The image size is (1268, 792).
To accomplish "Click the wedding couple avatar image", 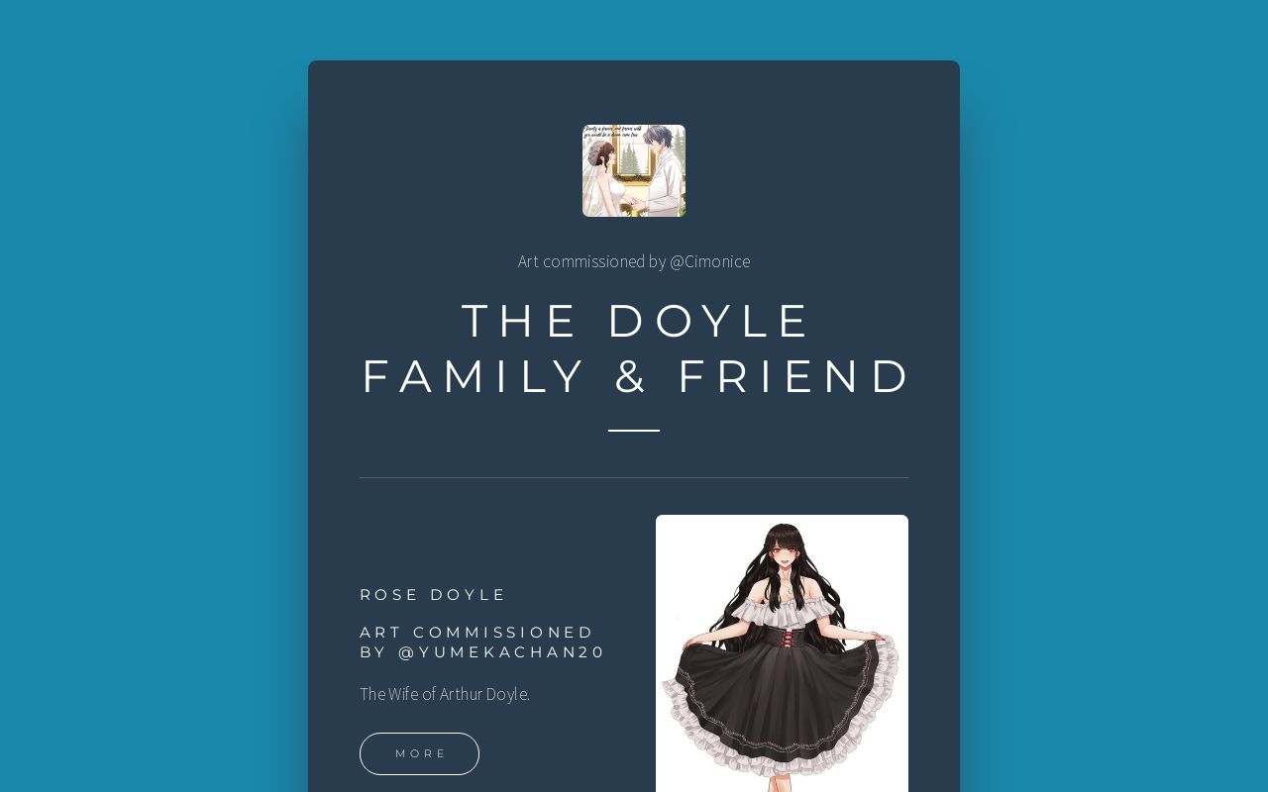I will [634, 170].
